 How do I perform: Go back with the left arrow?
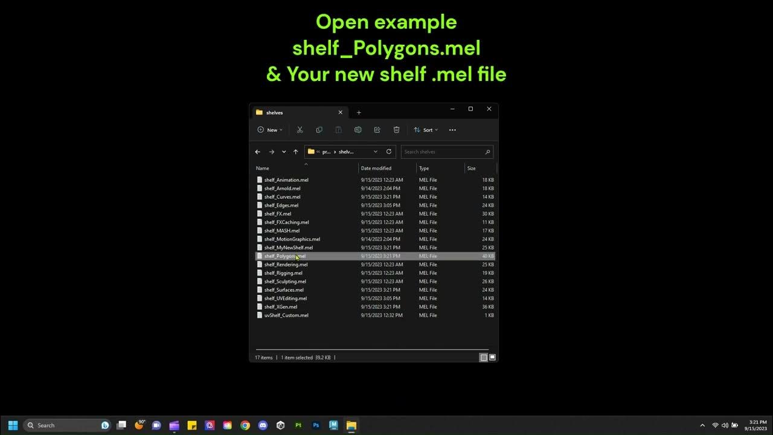(258, 152)
